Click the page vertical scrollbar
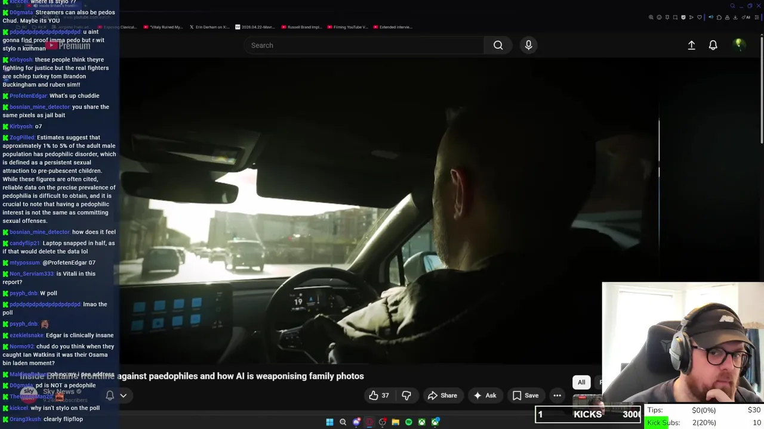 click(762, 89)
